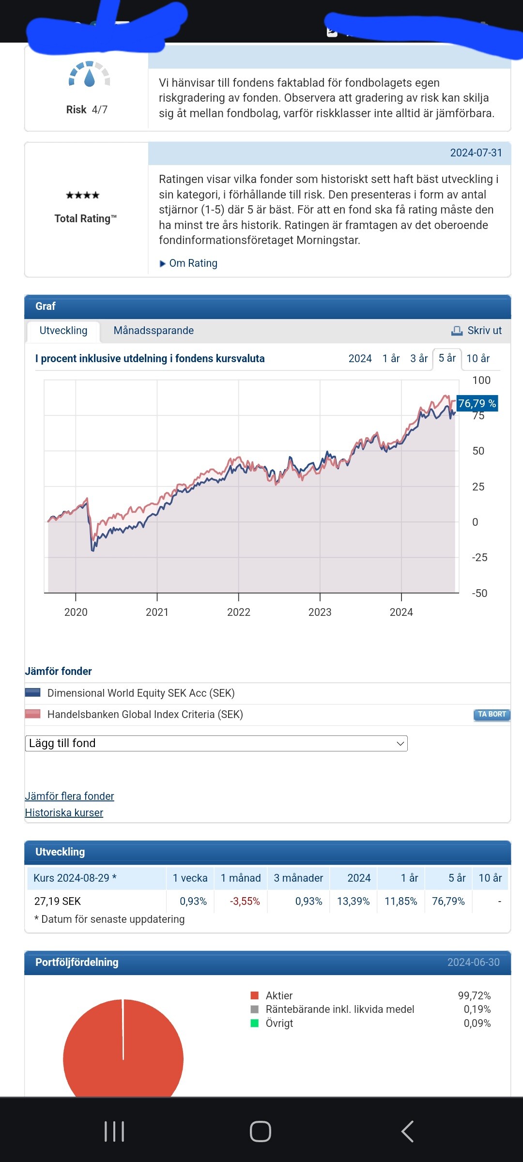
Task: Click the four-star Total Rating icon
Action: click(83, 195)
